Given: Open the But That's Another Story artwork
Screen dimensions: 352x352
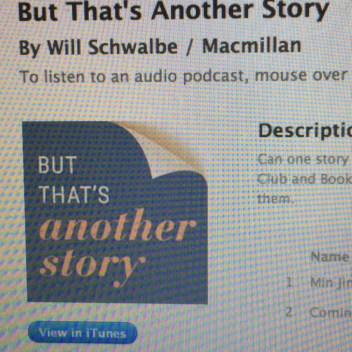Looking at the screenshot, I should coord(116,212).
